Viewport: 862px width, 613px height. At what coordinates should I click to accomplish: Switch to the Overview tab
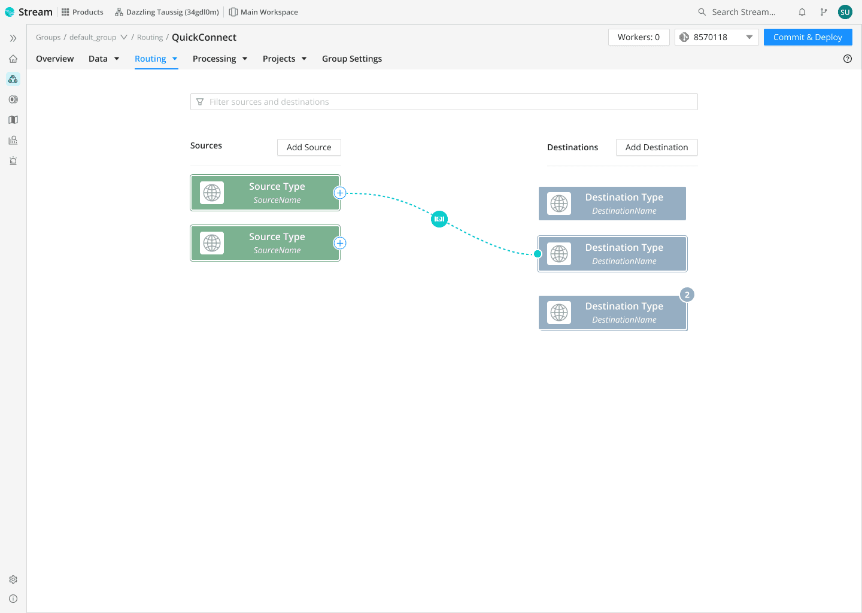(55, 59)
